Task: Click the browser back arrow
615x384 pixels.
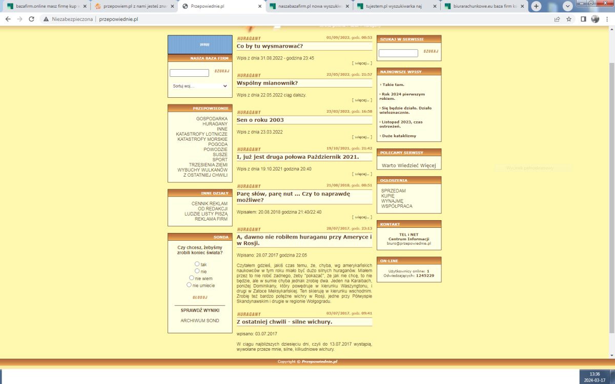Action: 8,19
